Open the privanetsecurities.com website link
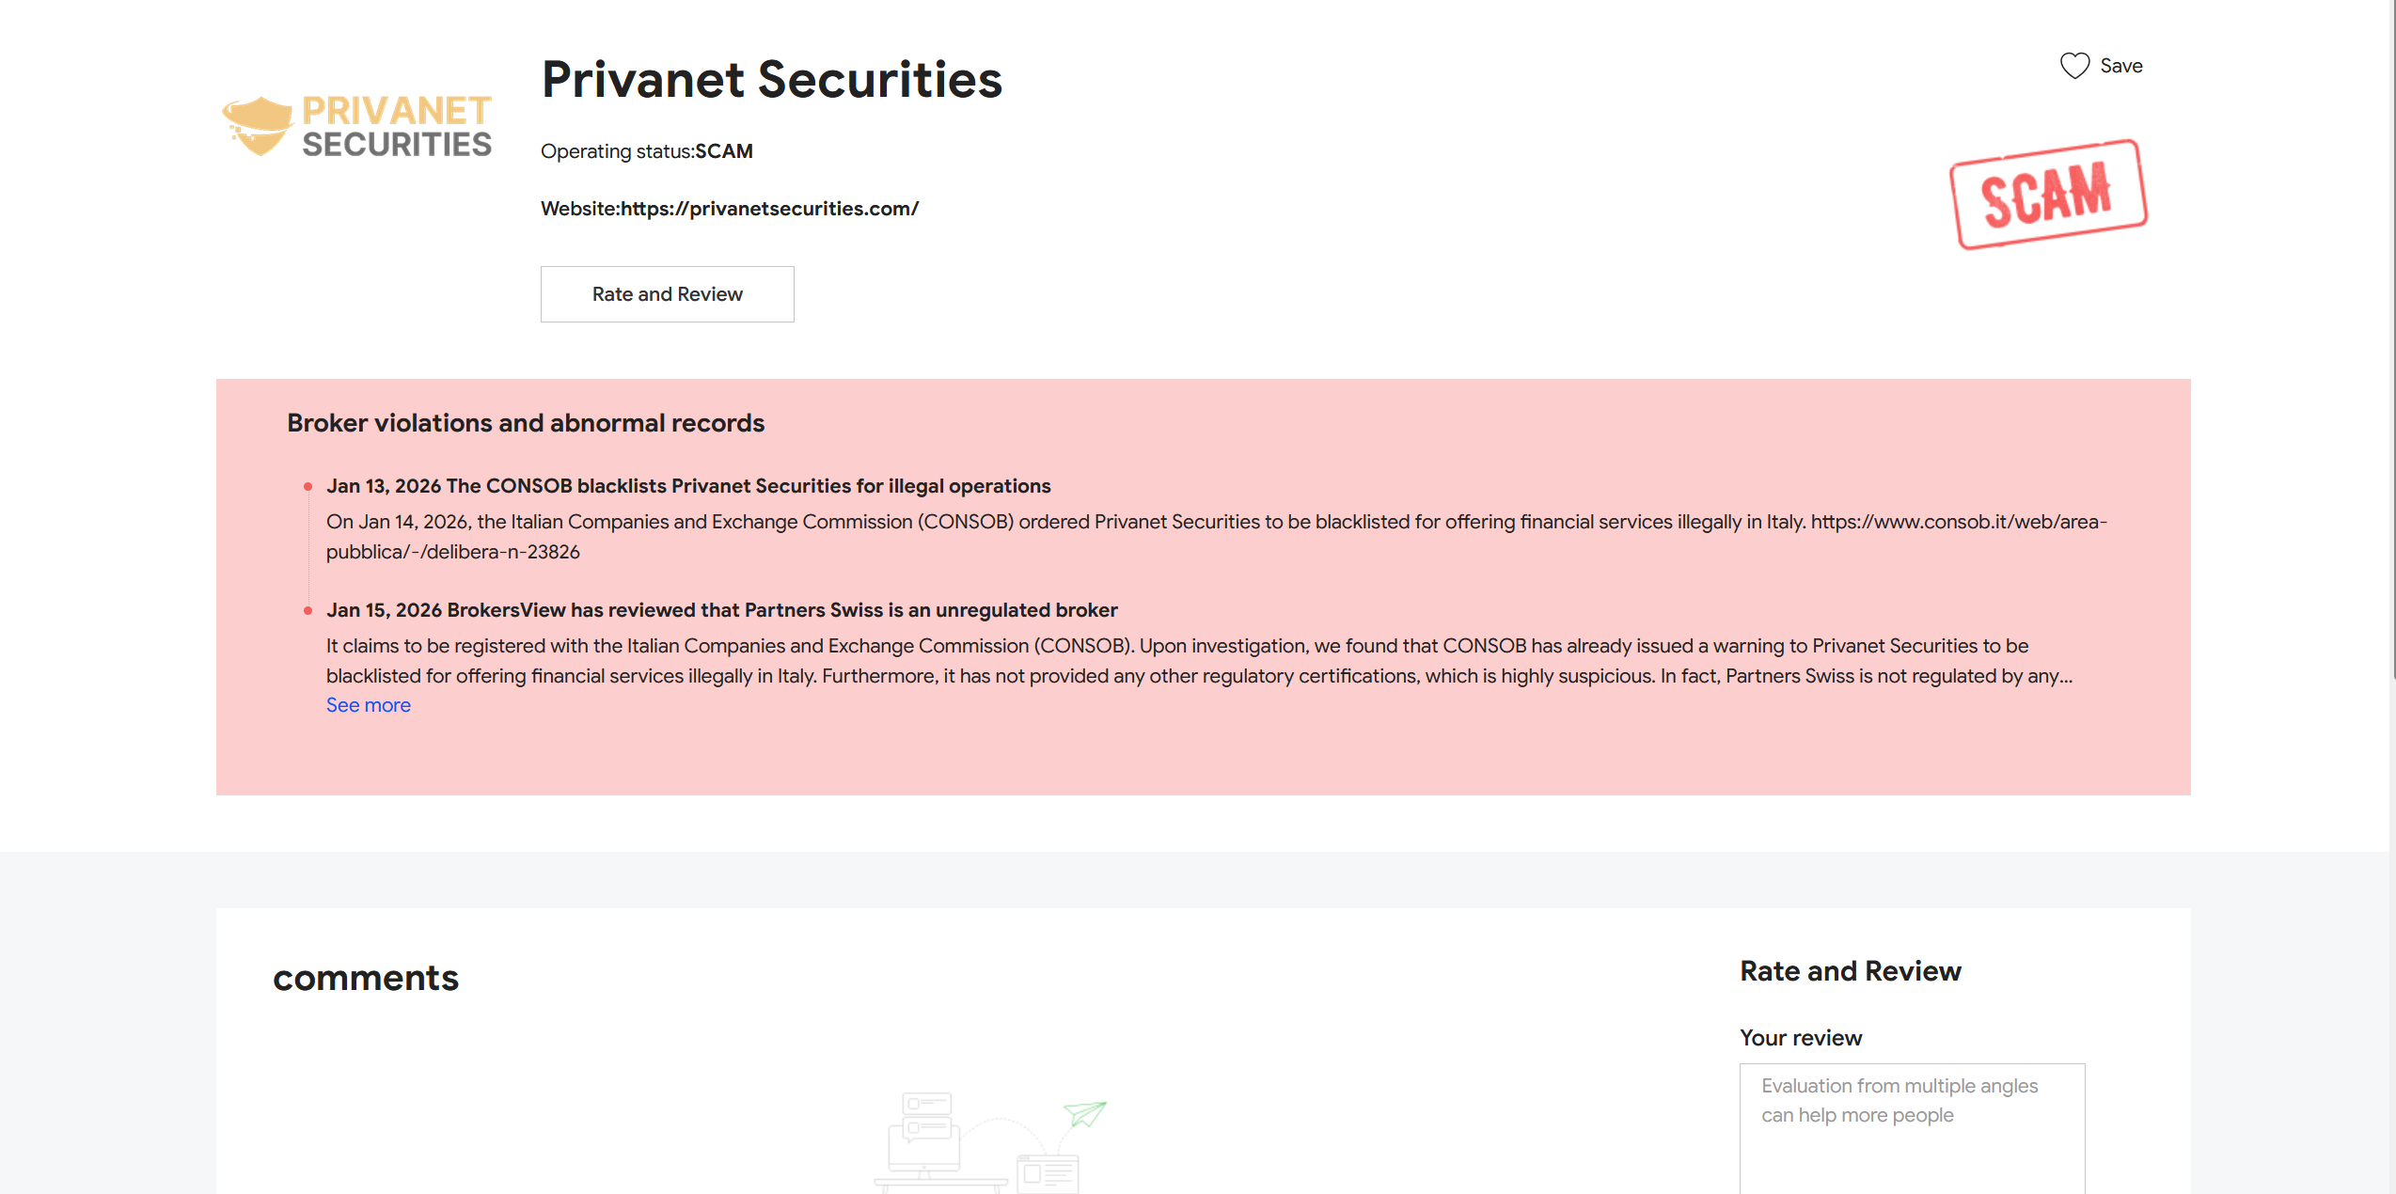The width and height of the screenshot is (2396, 1194). (x=769, y=209)
